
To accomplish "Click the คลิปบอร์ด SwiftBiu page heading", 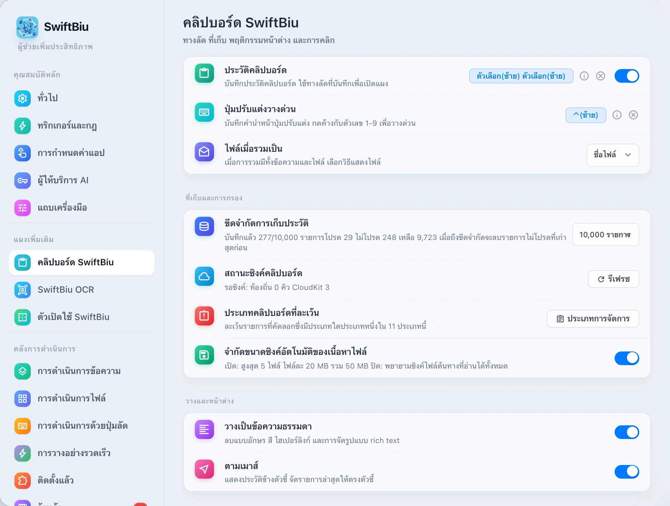I will [x=241, y=23].
